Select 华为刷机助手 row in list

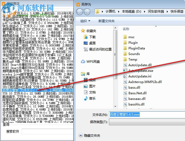[38, 52]
